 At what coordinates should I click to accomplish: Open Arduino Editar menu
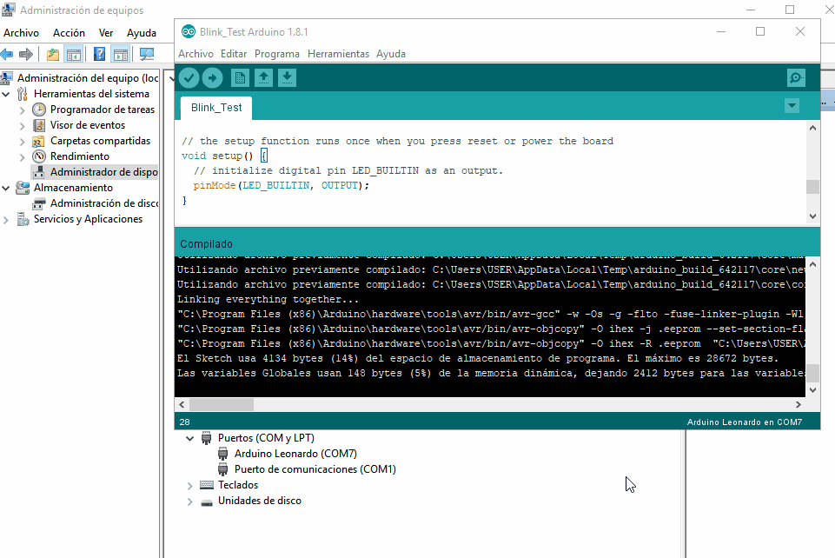tap(234, 54)
